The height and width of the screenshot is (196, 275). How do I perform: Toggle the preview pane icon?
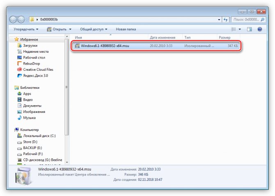(x=250, y=29)
